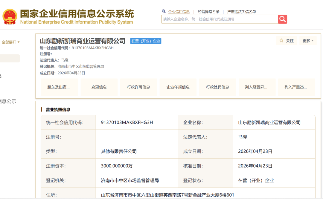Image resolution: width=323 pixels, height=199 pixels.
Task: Click the national emblem logo icon
Action: 10,16
